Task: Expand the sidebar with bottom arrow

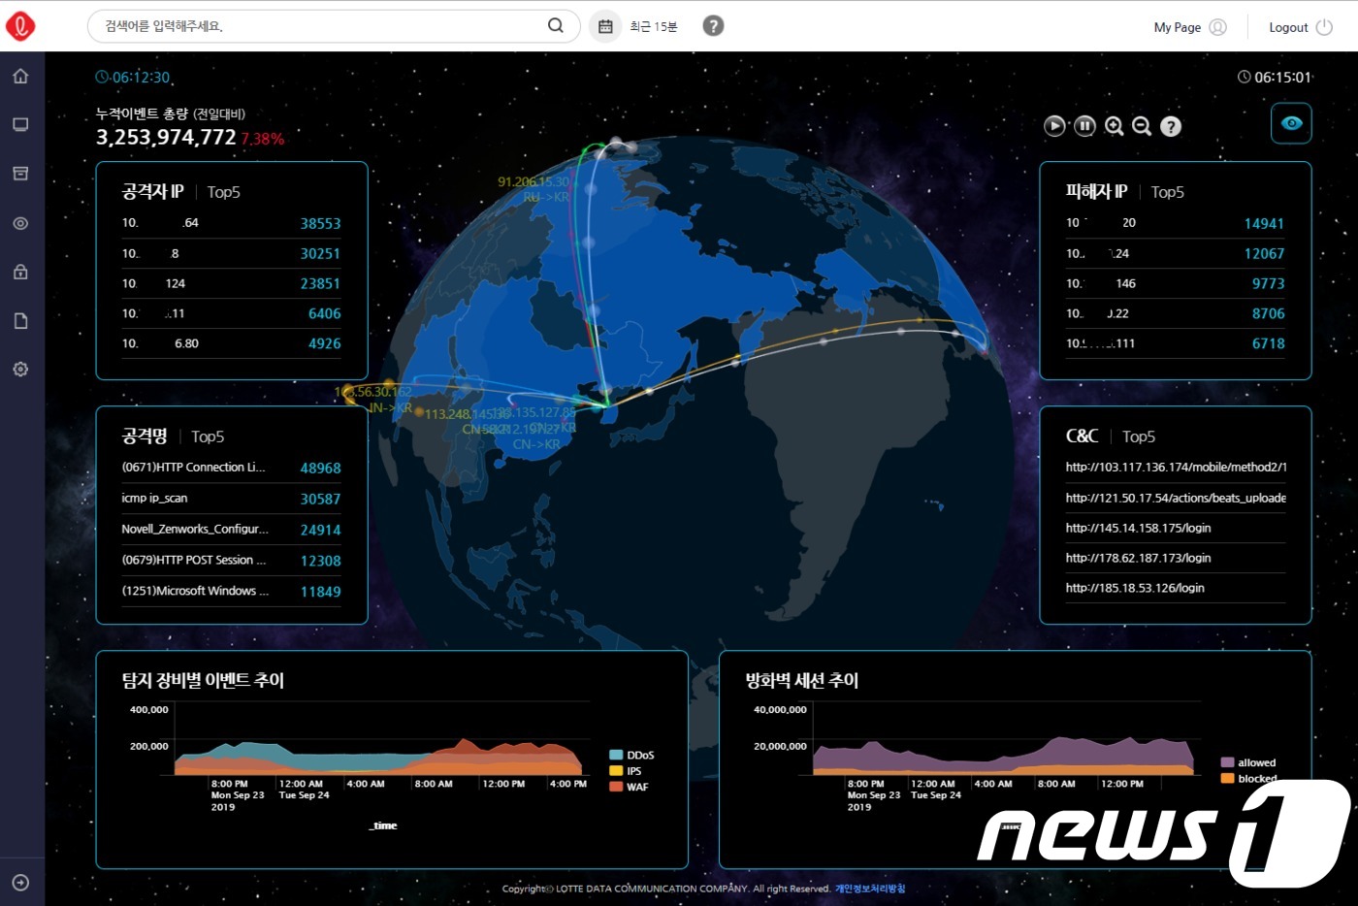Action: coord(20,883)
